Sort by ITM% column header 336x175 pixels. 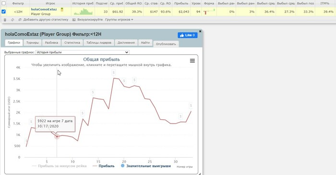(324, 3)
